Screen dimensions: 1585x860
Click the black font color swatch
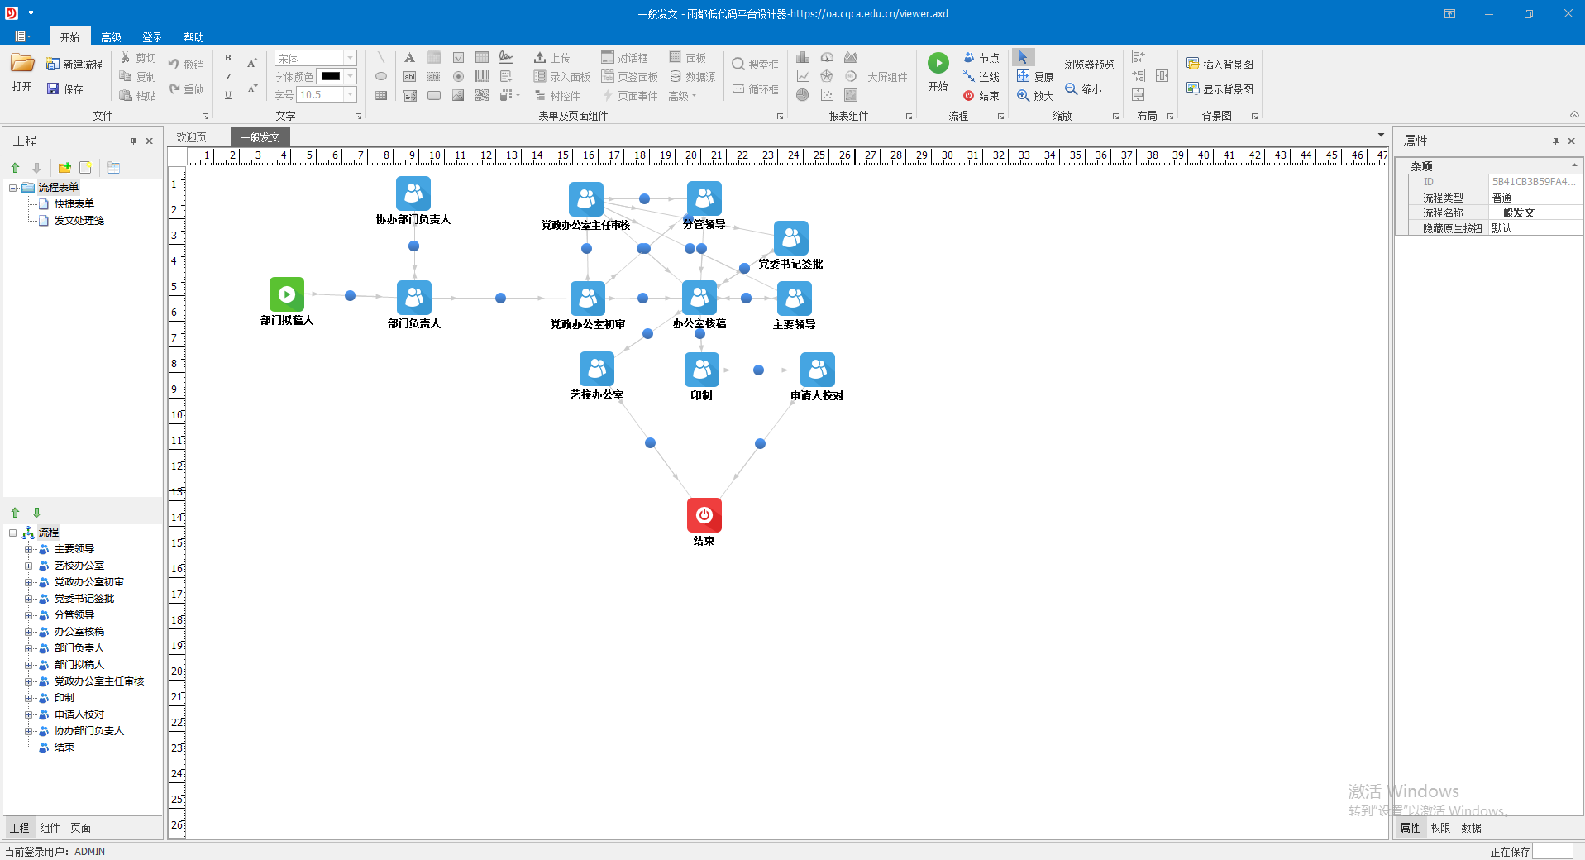(x=330, y=76)
